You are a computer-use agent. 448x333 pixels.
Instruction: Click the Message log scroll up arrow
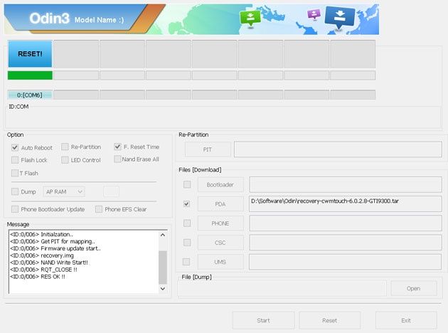pyautogui.click(x=163, y=235)
